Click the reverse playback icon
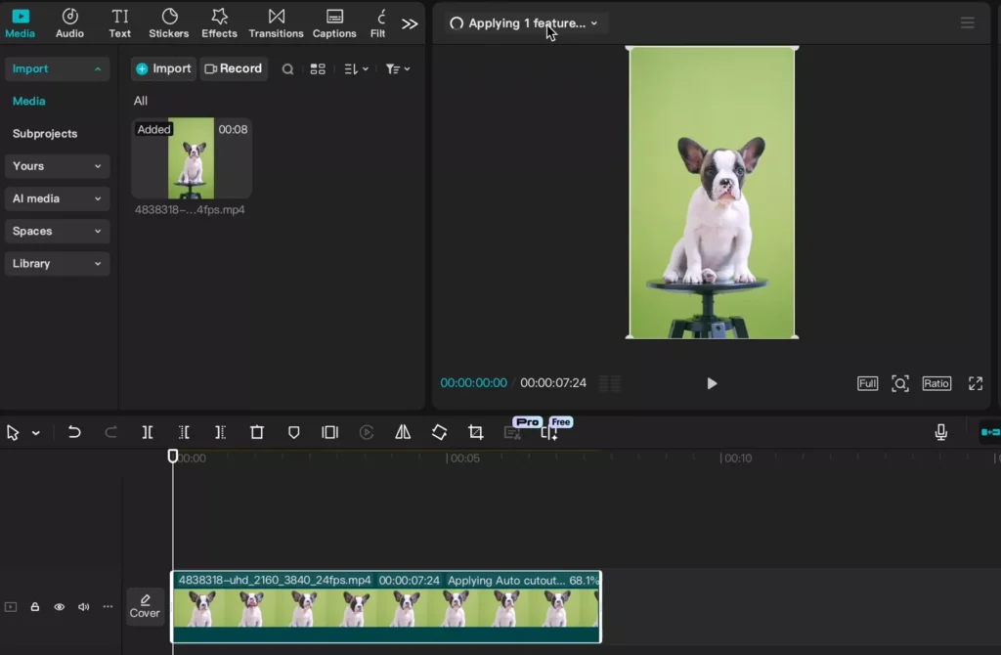The image size is (1001, 655). pos(367,432)
